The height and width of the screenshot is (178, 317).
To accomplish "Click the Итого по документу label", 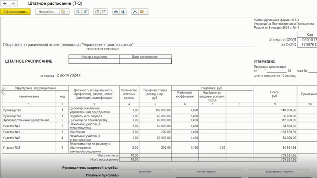I will pos(104,159).
